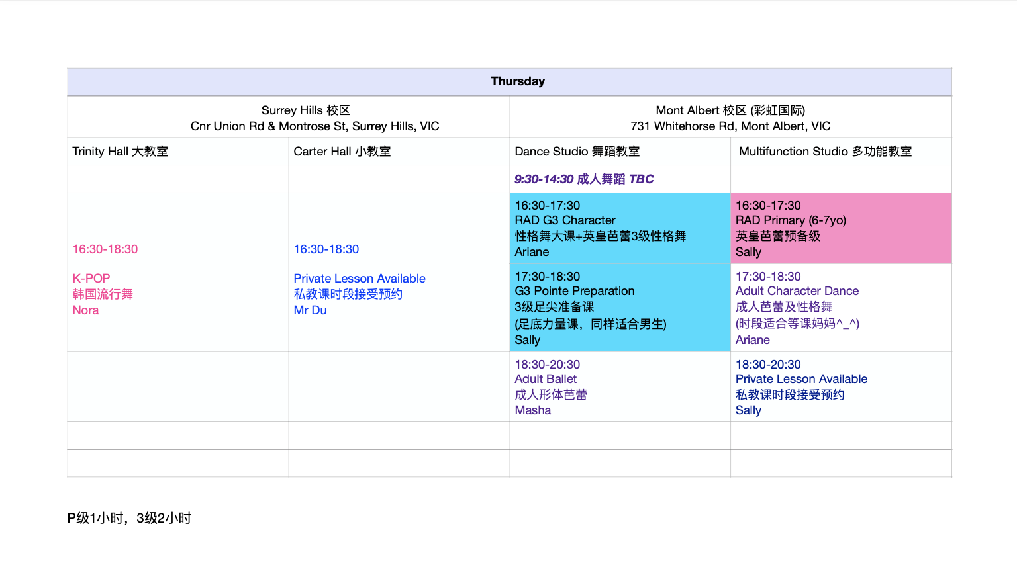Select the empty cell below Adult Ballet

(620, 435)
